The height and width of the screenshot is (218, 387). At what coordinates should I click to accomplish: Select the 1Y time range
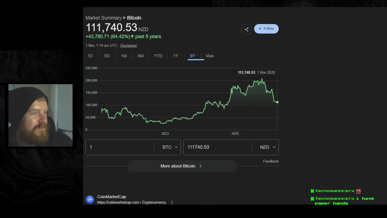tap(176, 56)
